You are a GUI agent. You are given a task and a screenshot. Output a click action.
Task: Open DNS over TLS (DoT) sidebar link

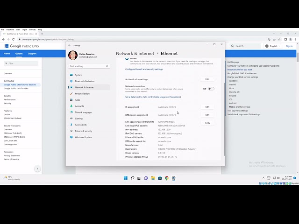(13, 133)
